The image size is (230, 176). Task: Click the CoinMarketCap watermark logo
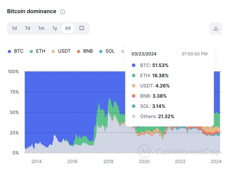tap(144, 150)
